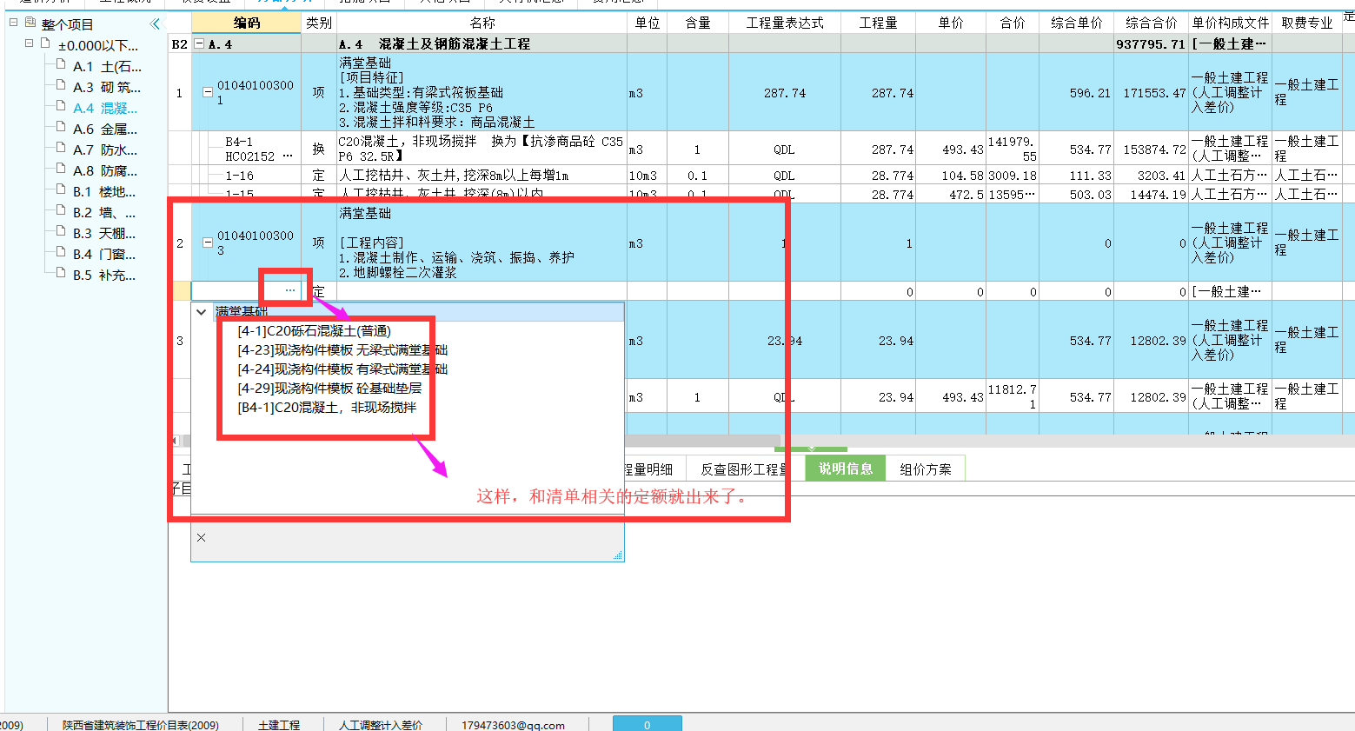
Task: Collapse item 010401003003 sub-rows
Action: [x=208, y=243]
